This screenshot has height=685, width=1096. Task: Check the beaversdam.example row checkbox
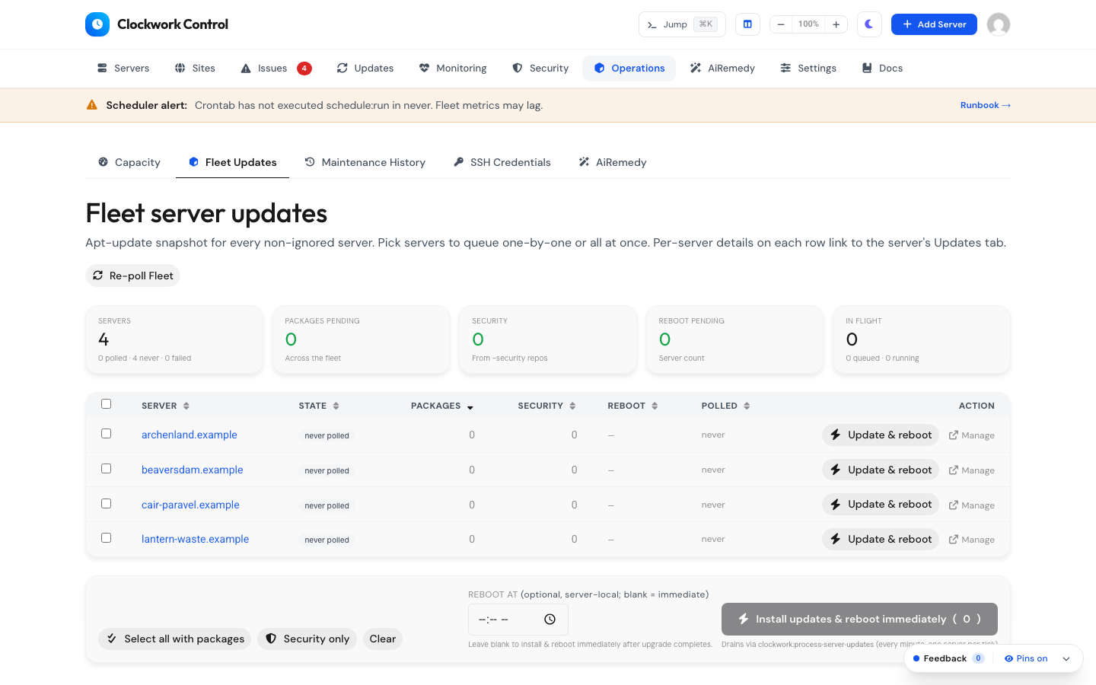pyautogui.click(x=107, y=469)
